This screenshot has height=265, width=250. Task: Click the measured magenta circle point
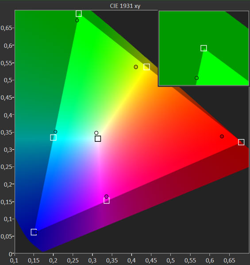coord(106,197)
